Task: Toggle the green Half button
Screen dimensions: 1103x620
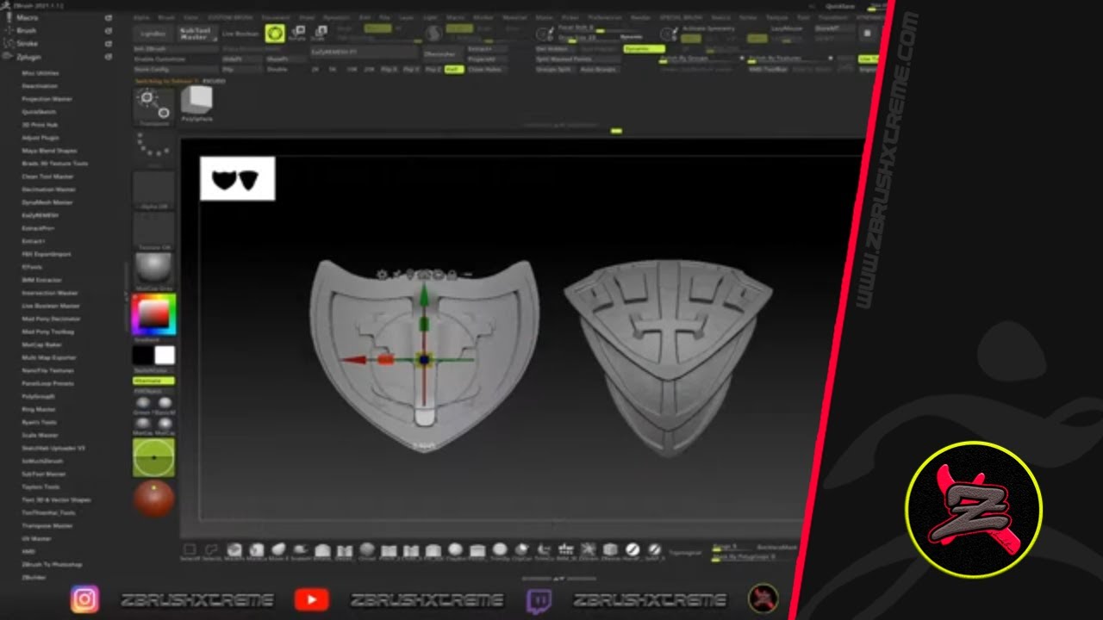Action: click(x=454, y=69)
